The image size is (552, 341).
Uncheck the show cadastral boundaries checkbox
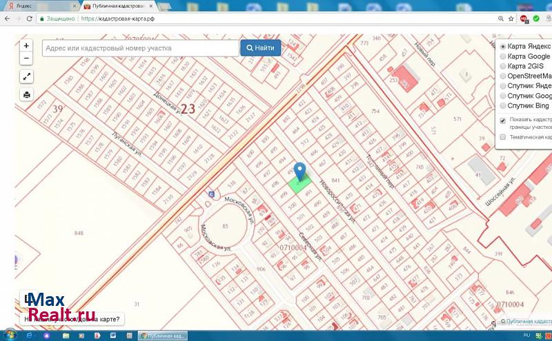point(502,120)
